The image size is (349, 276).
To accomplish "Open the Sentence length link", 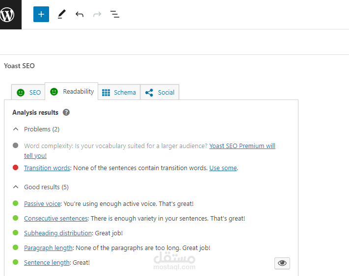I will pos(47,262).
